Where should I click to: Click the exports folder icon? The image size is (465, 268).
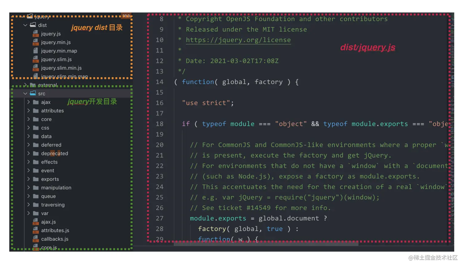(x=36, y=179)
